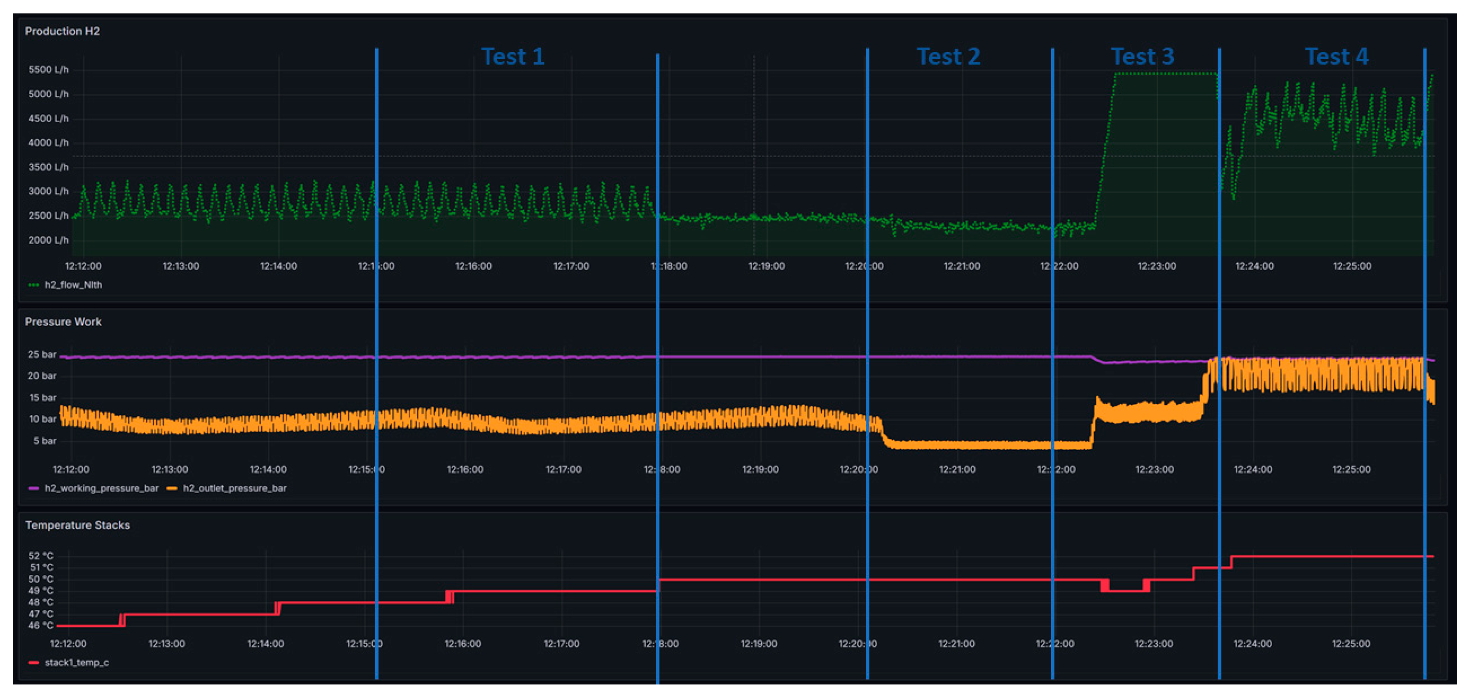Click 12:16:00 tick on Production H2 axis
Viewport: 1471px width, 695px height.
click(x=473, y=266)
